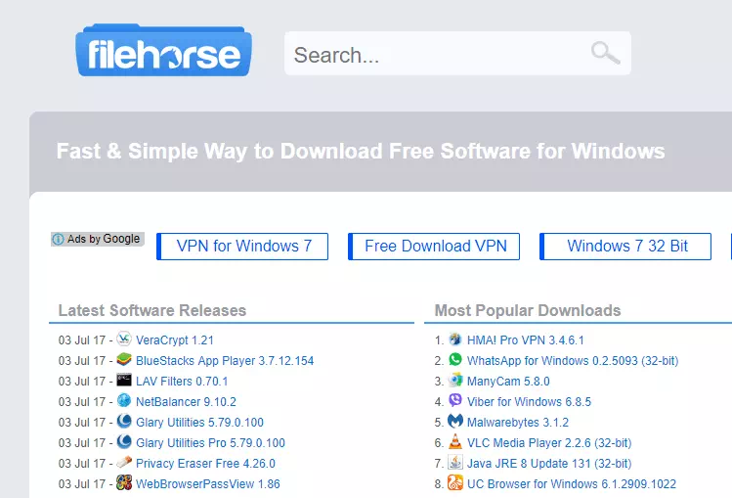Click the WebBrowserPassView icon
Viewport: 732px width, 498px height.
pos(124,482)
